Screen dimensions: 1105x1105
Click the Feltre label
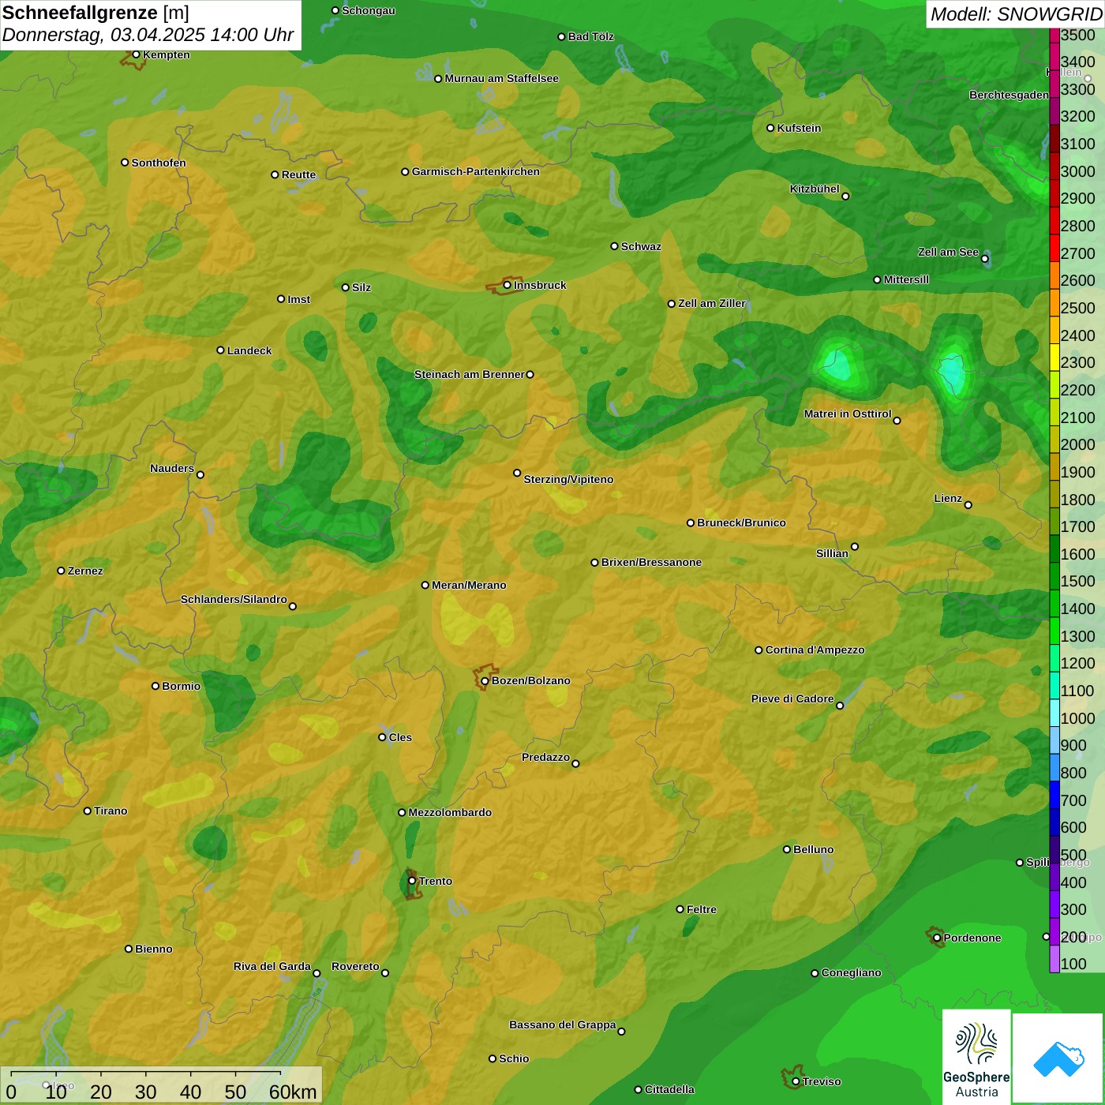[x=702, y=909]
